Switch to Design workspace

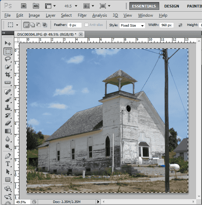(171, 6)
